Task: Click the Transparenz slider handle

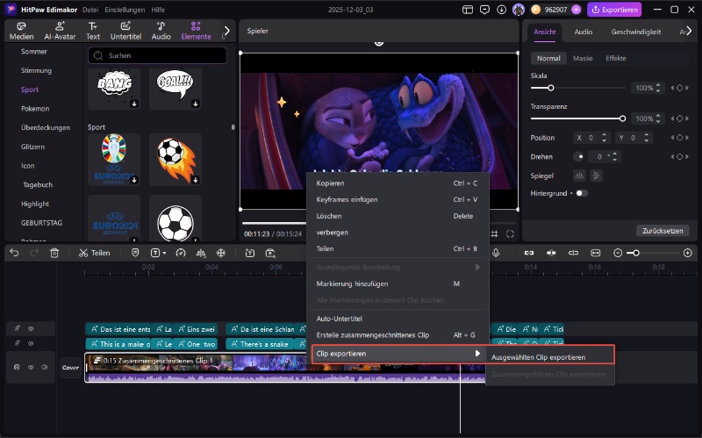Action: 623,118
